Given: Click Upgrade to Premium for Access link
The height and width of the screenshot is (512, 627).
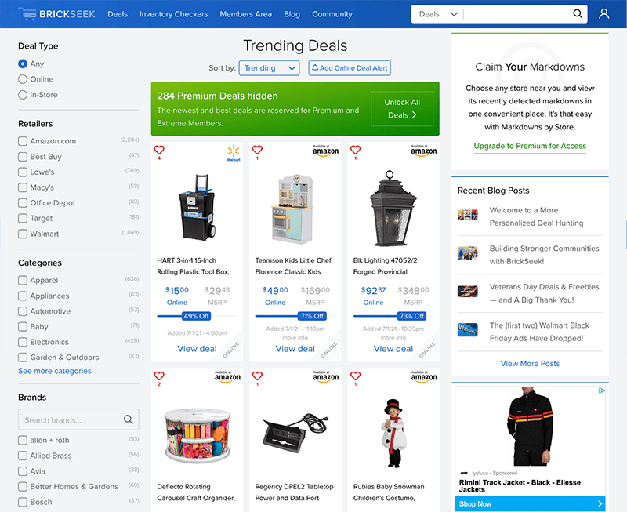Looking at the screenshot, I should click(x=530, y=146).
